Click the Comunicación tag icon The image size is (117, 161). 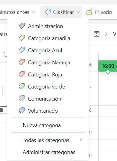point(22,98)
